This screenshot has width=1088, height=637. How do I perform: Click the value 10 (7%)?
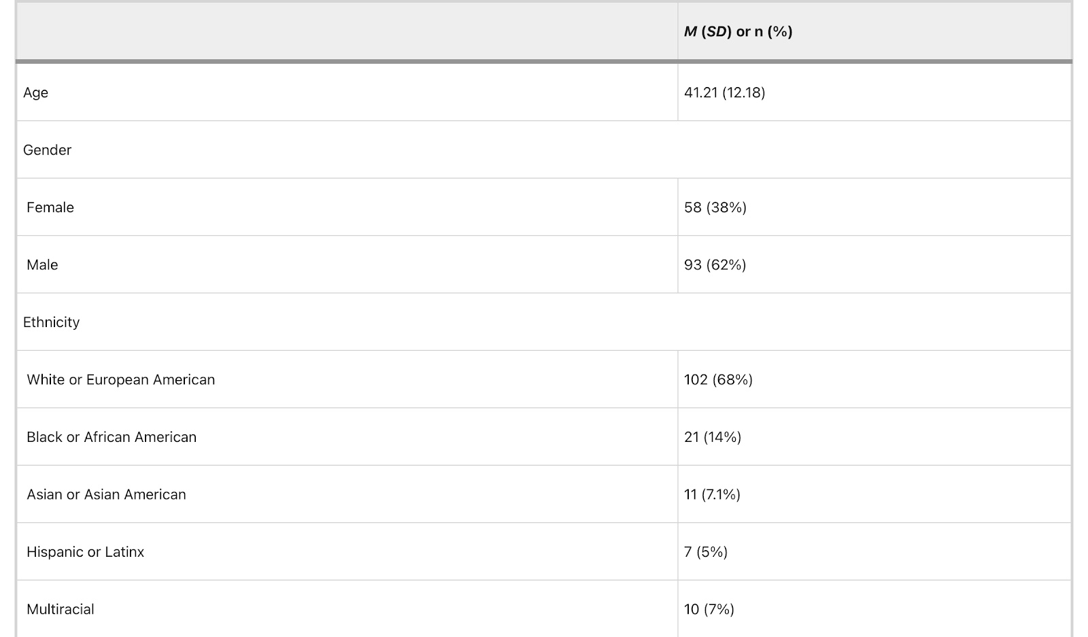(709, 609)
